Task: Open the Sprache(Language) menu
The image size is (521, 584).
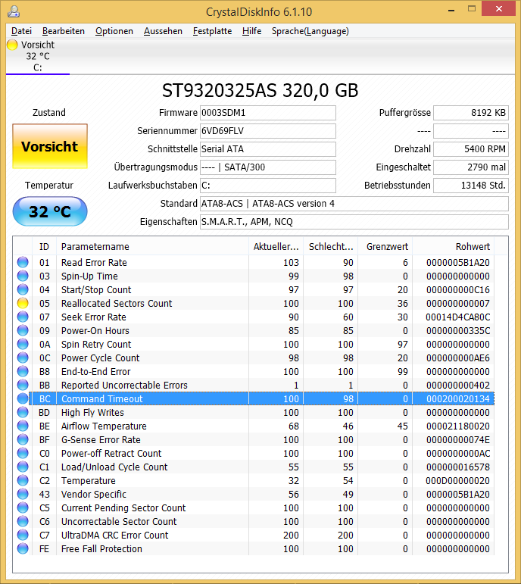Action: (x=310, y=31)
